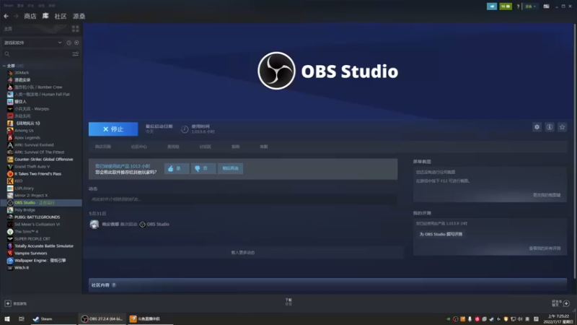Focus the activity post text field
Screen dimensions: 577x325
(x=243, y=199)
